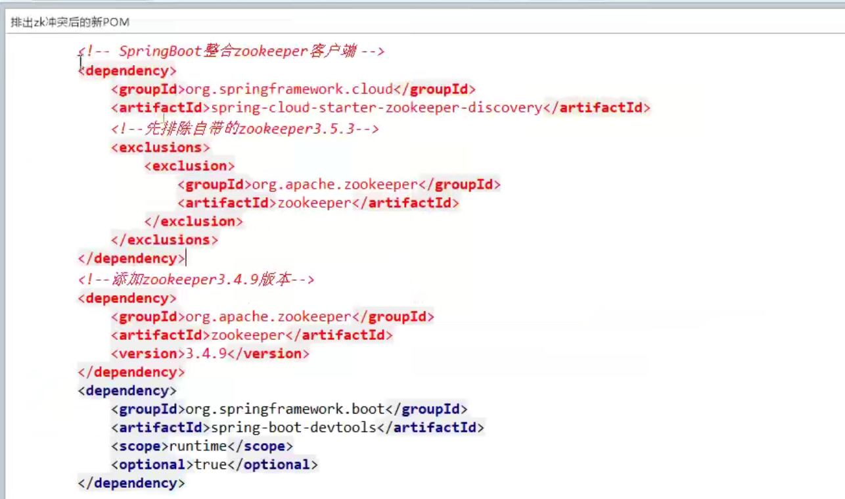Click scope line 'runtime'
Image resolution: width=845 pixels, height=499 pixels.
click(202, 446)
